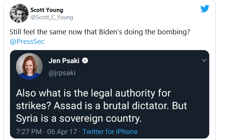
Task: Click the Jen Psaki display name
Action: (x=64, y=61)
